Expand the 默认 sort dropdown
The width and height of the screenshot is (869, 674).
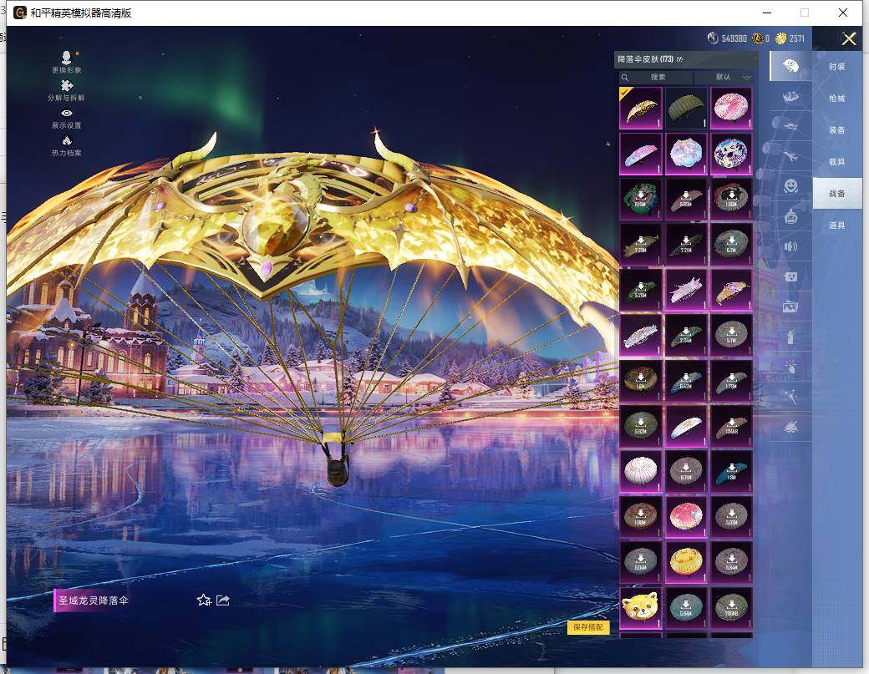tap(723, 77)
